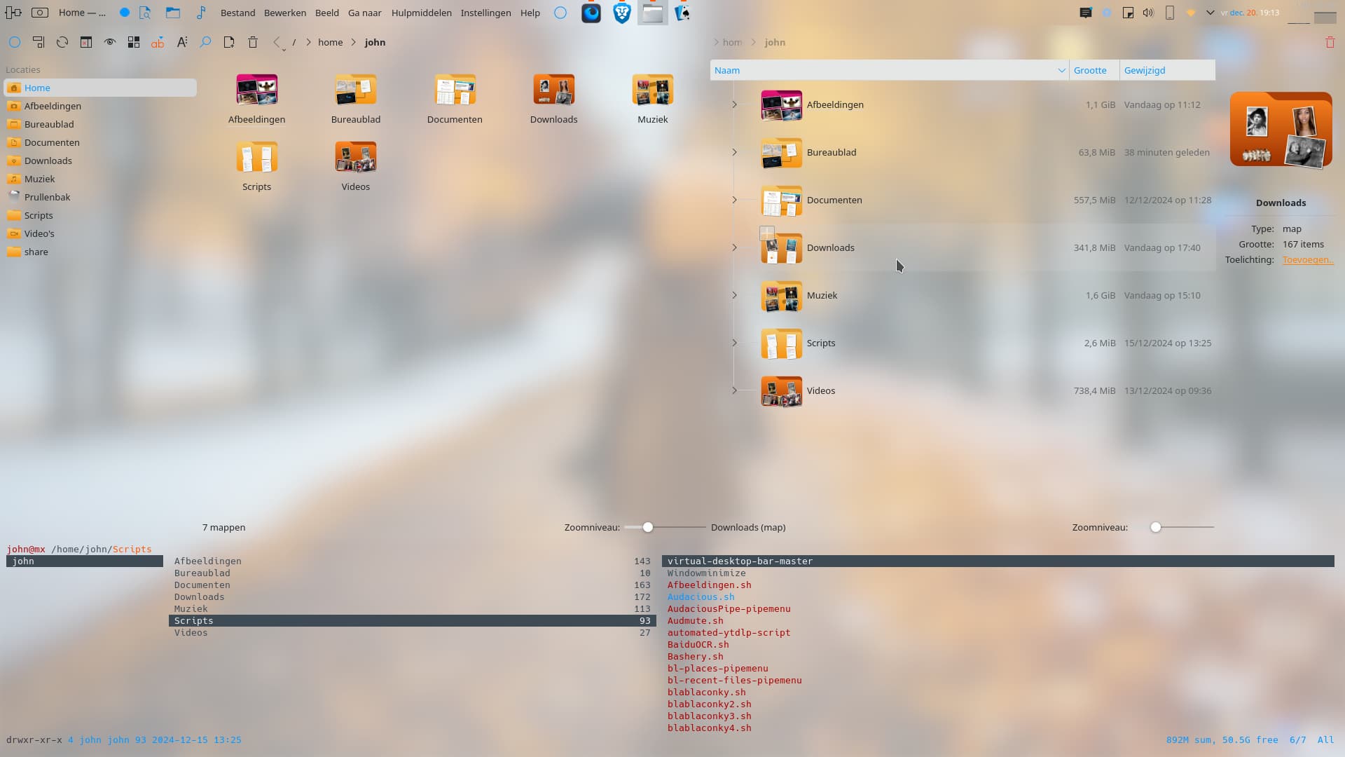Click the file search icon in top panel
Image resolution: width=1345 pixels, height=757 pixels.
click(145, 13)
